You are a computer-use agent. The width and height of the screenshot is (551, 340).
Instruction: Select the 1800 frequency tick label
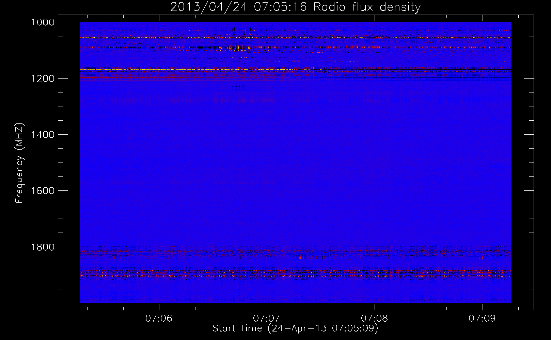(43, 247)
